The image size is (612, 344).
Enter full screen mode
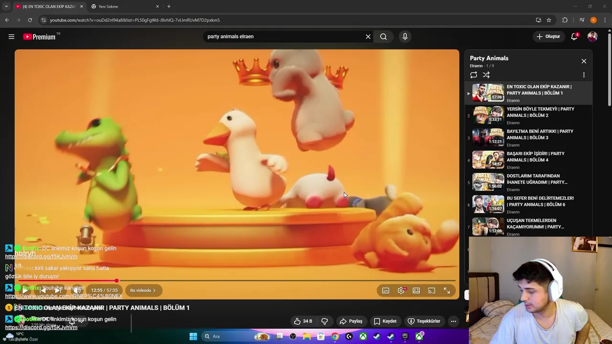coord(447,290)
